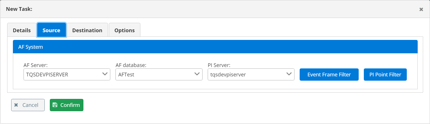Click the New Task dialog title
The height and width of the screenshot is (124, 430).
[x=19, y=9]
